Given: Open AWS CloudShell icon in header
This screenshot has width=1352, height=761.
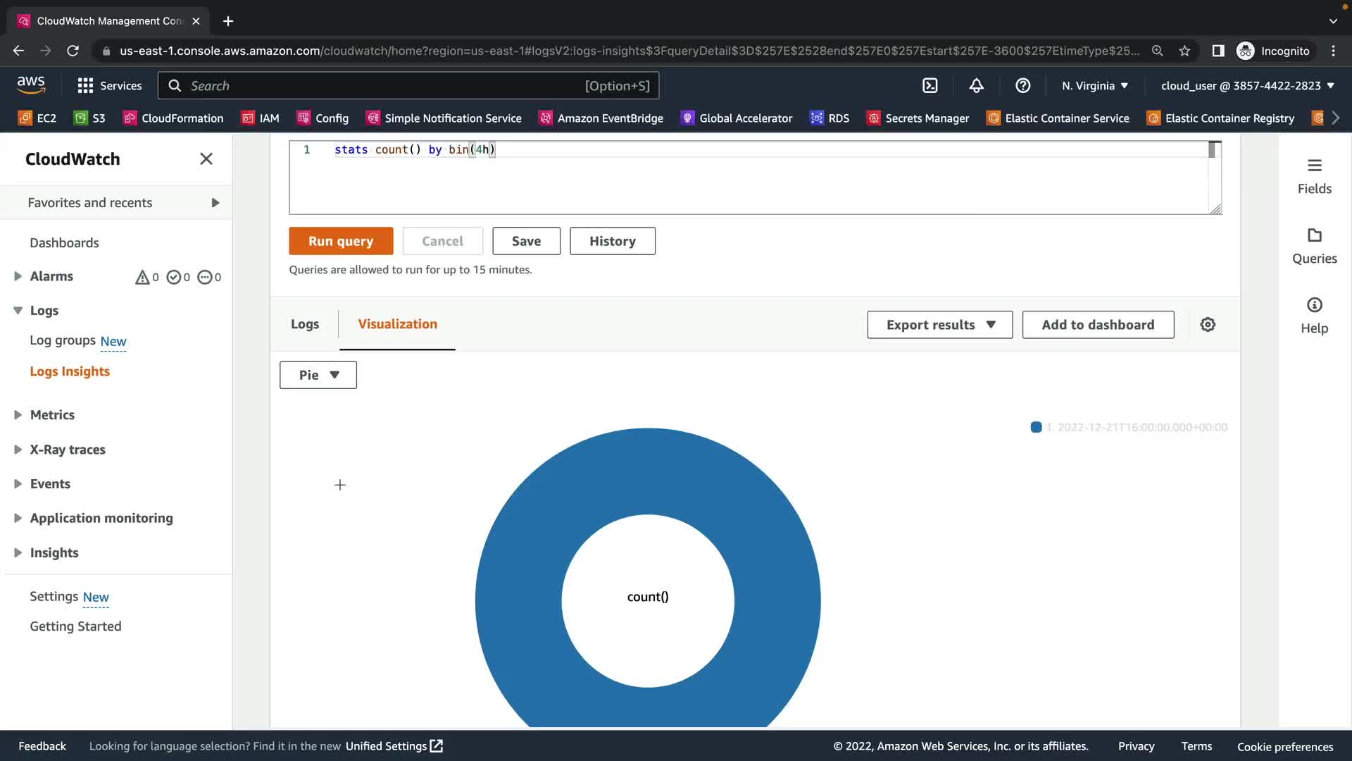Looking at the screenshot, I should tap(930, 85).
